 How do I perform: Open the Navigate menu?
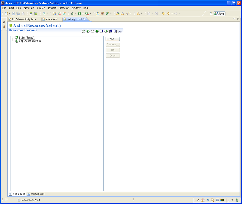tap(29, 8)
